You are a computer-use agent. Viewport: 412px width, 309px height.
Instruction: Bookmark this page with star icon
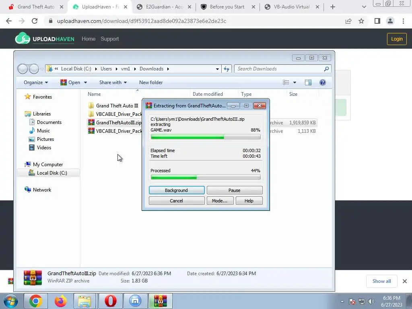pyautogui.click(x=361, y=21)
